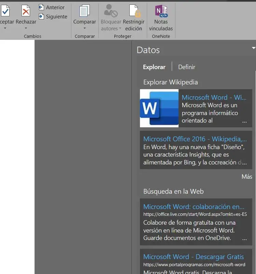Click the Rechazar change icon
Viewport: 256px width, 274px height.
[x=26, y=11]
